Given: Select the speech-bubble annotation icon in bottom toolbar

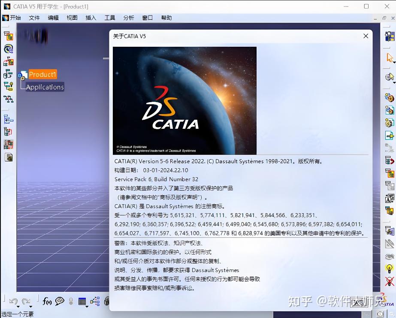Looking at the screenshot, I should (60, 301).
